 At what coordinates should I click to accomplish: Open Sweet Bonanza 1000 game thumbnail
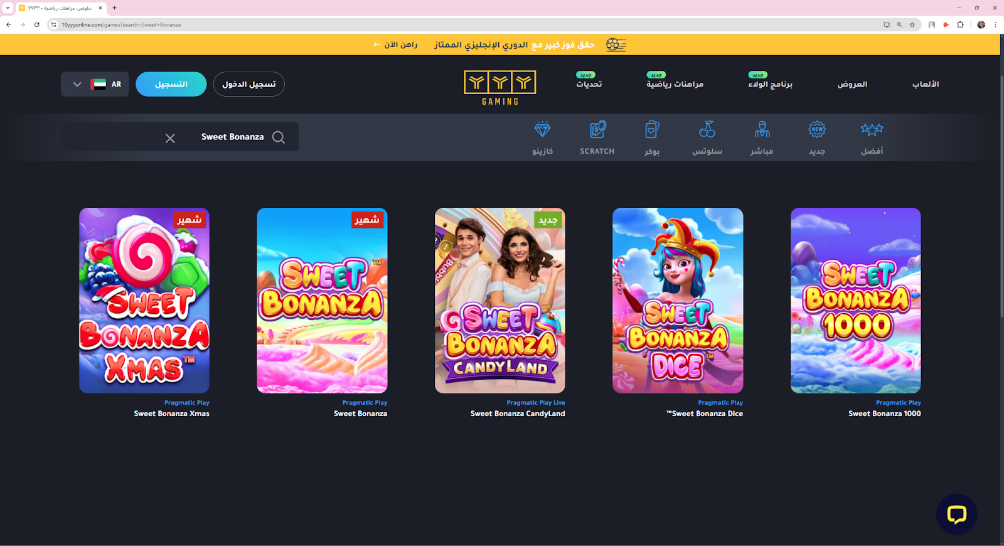coord(856,301)
